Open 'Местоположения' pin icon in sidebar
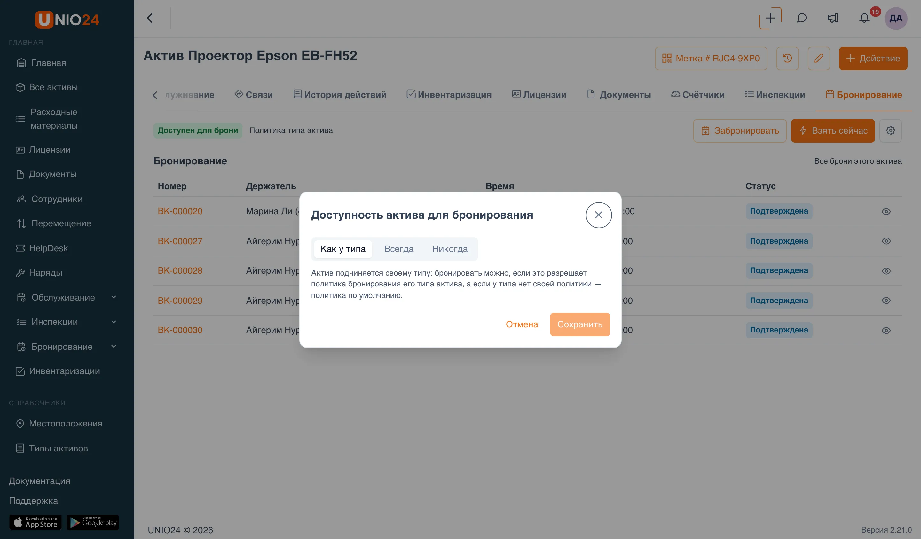The image size is (921, 539). click(x=20, y=424)
